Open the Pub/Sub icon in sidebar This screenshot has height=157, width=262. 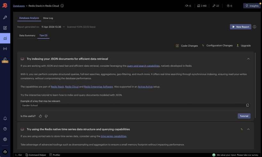click(5, 49)
